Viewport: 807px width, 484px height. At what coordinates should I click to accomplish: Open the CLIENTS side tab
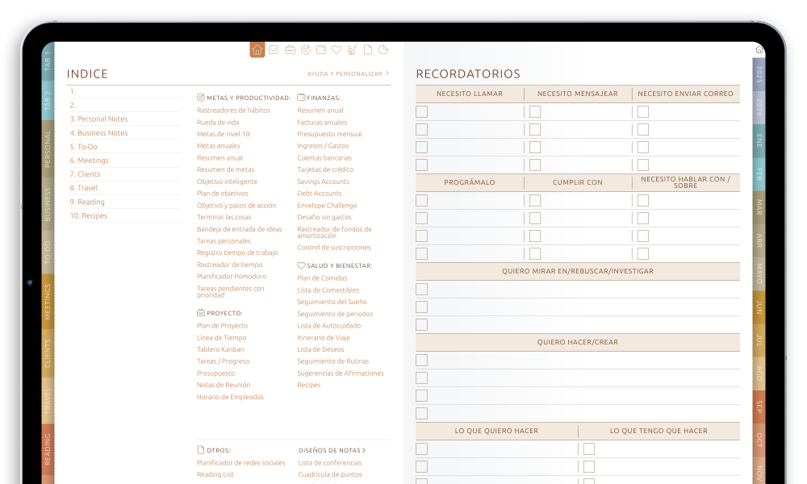coord(48,353)
